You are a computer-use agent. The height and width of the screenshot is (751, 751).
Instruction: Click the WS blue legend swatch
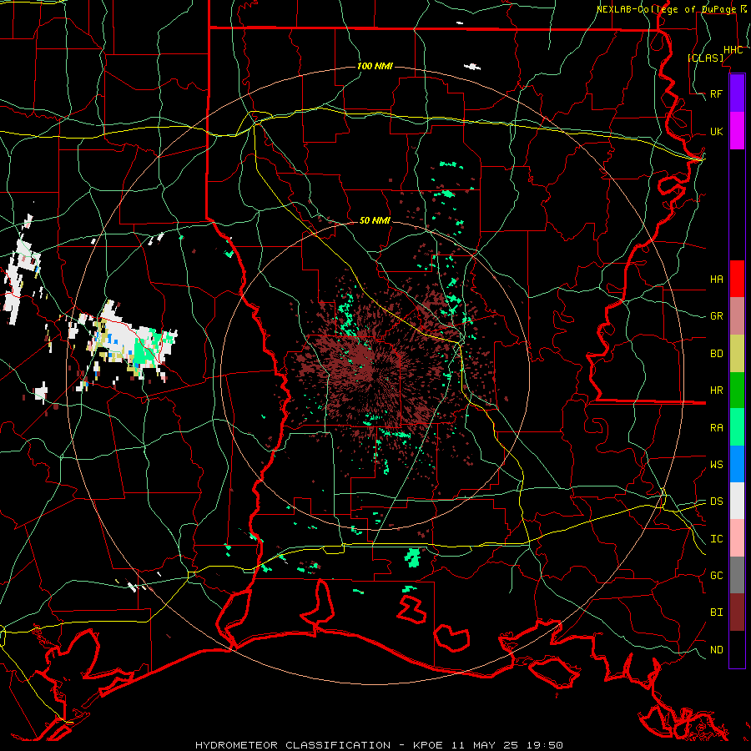pos(737,464)
